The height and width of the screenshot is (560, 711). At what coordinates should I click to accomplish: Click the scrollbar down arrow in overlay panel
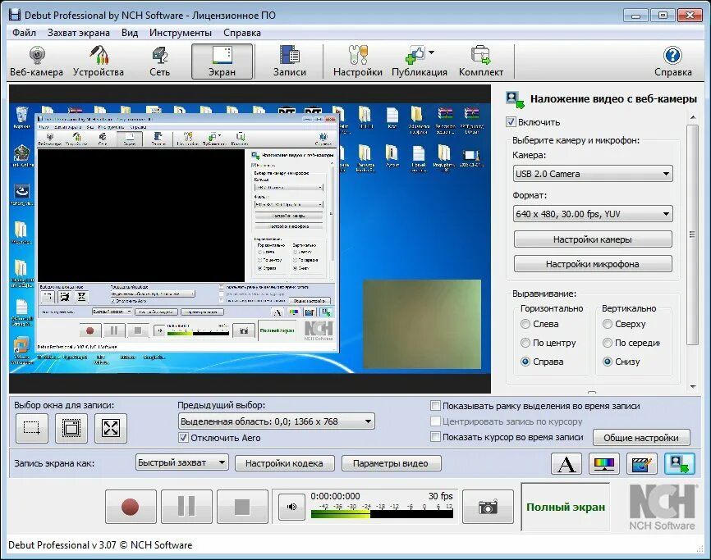(x=692, y=387)
